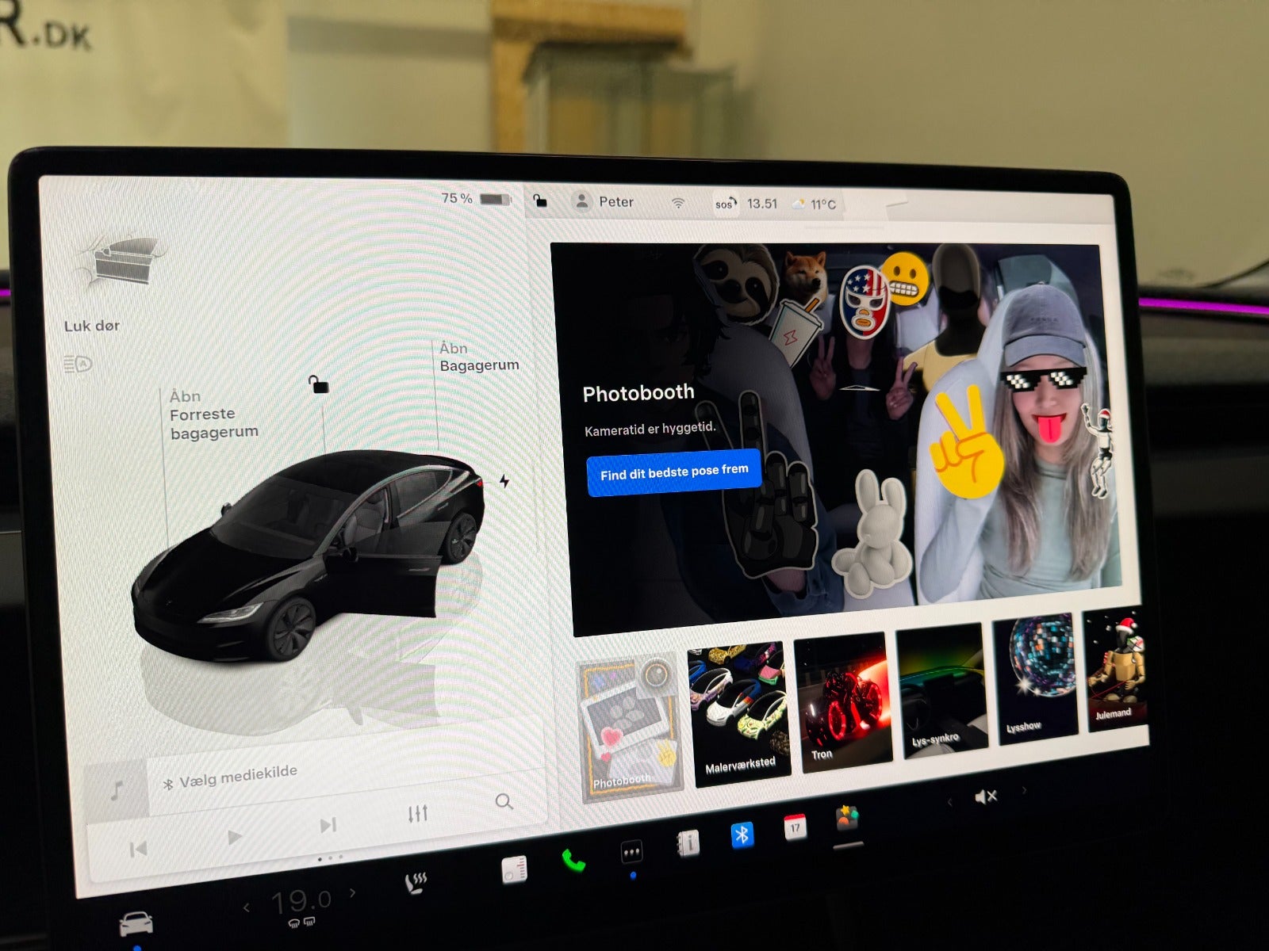This screenshot has width=1269, height=951.
Task: Open the owner's manual icon
Action: [x=688, y=843]
